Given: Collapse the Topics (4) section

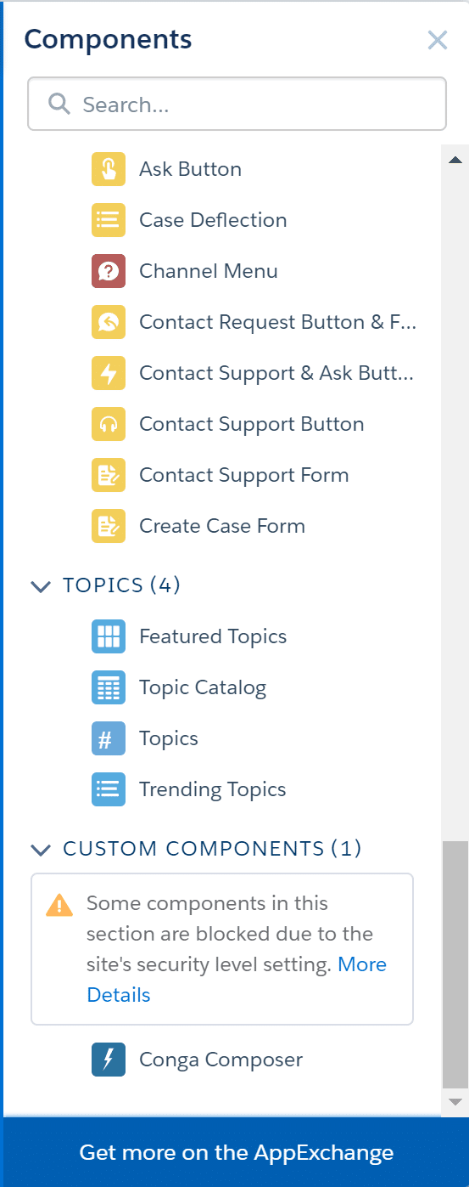Looking at the screenshot, I should coord(41,586).
